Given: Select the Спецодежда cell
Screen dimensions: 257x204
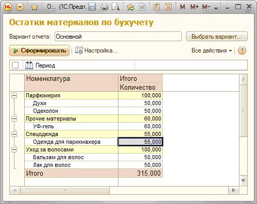Looking at the screenshot, I should tap(71, 134).
